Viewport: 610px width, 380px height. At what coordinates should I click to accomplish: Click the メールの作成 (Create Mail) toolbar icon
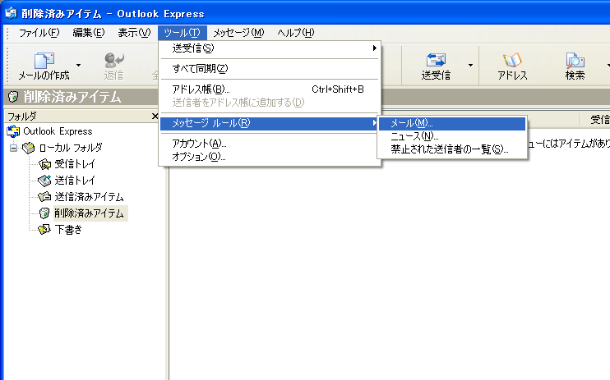44,62
